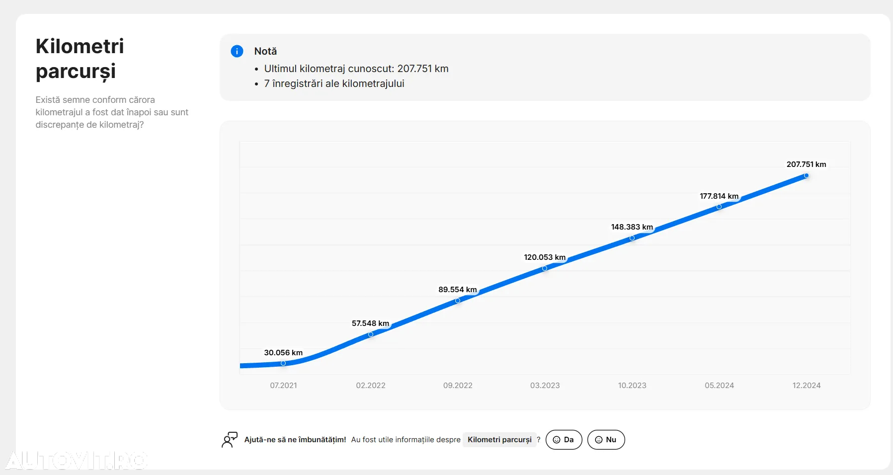
Task: Click the Autovit.ro watermark logo
Action: [76, 461]
